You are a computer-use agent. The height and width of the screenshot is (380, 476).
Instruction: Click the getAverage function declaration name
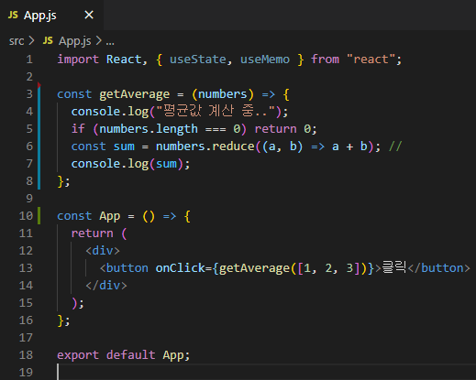(134, 94)
